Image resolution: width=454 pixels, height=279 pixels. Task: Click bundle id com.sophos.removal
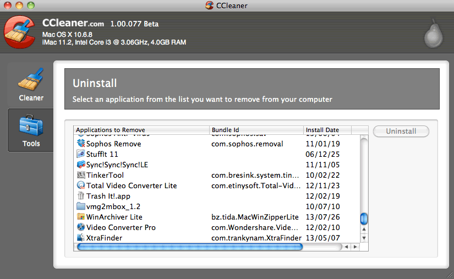pyautogui.click(x=247, y=144)
